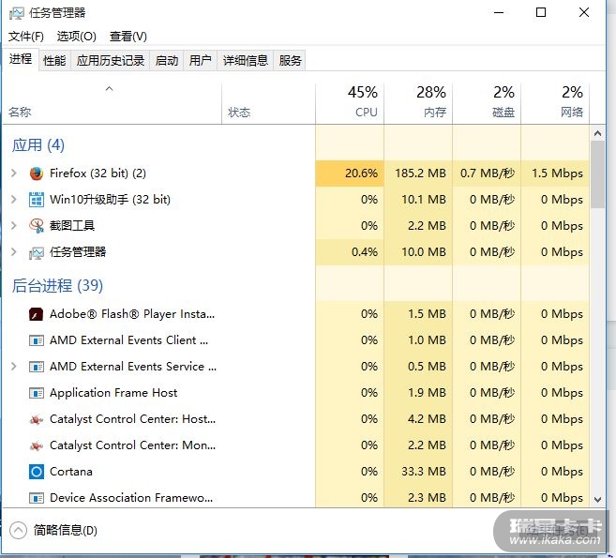The width and height of the screenshot is (616, 558).
Task: Open the 文件(F) menu
Action: (26, 37)
